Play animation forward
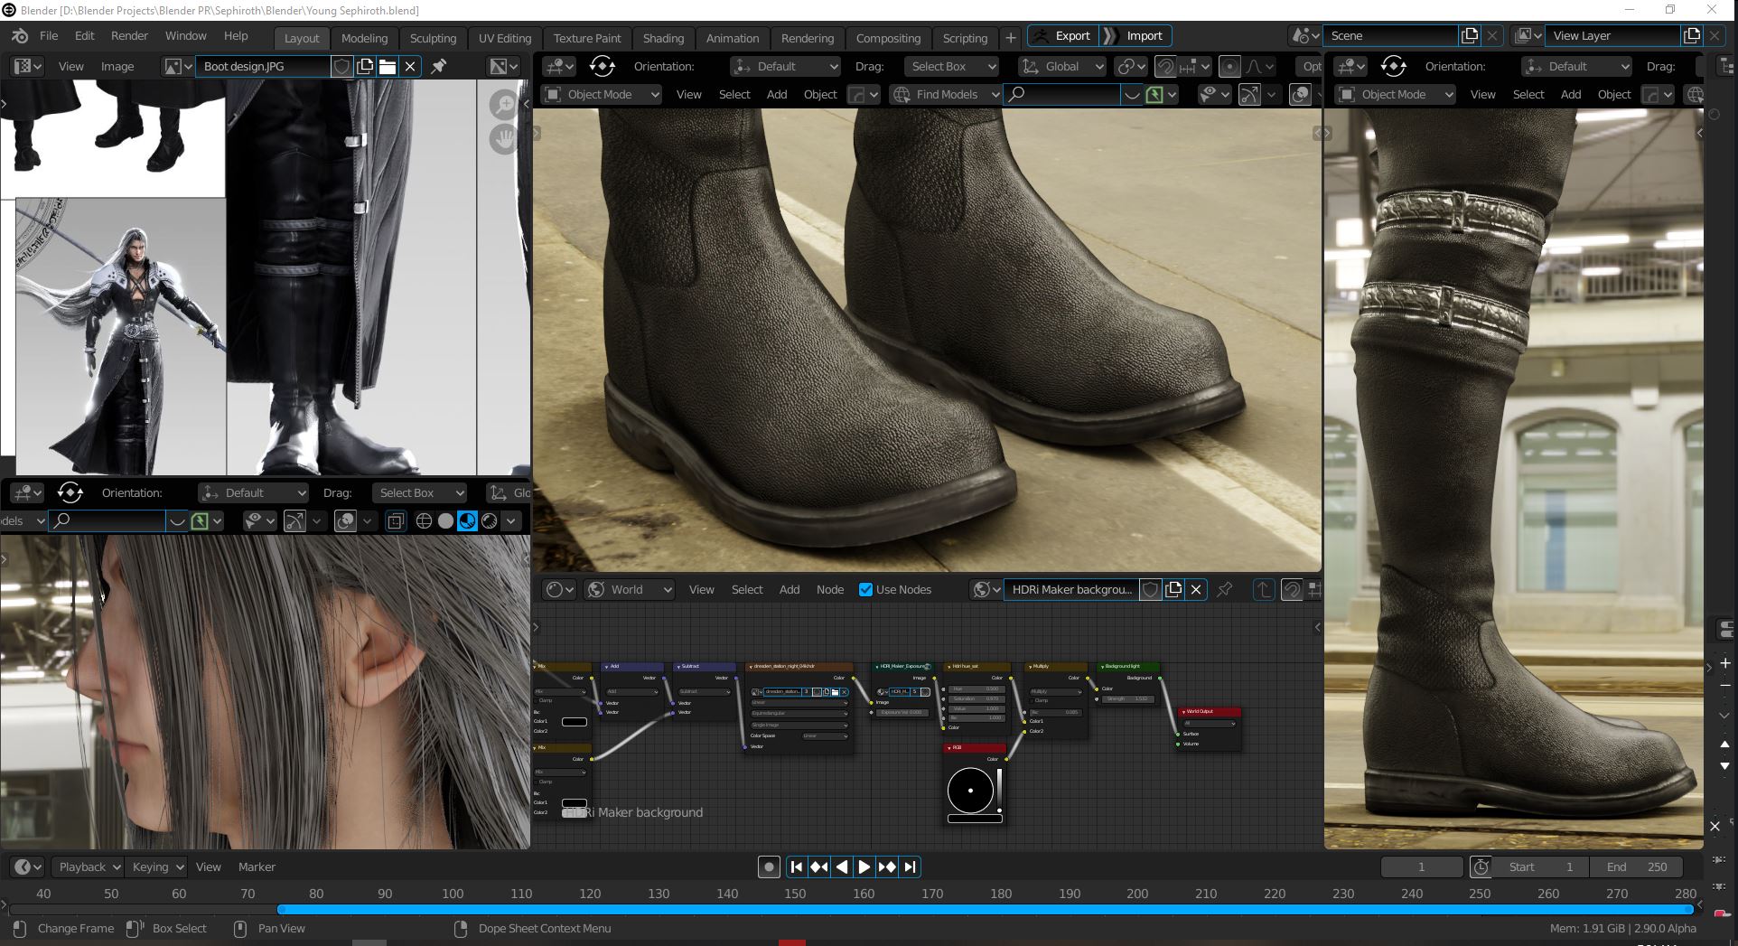The image size is (1738, 946). coord(864,866)
